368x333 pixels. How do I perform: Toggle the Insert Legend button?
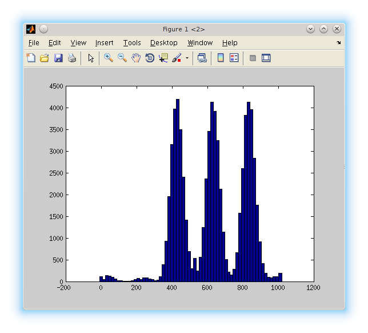click(x=234, y=58)
